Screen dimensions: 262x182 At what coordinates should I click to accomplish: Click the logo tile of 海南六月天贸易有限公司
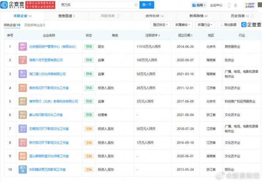[x=23, y=60]
